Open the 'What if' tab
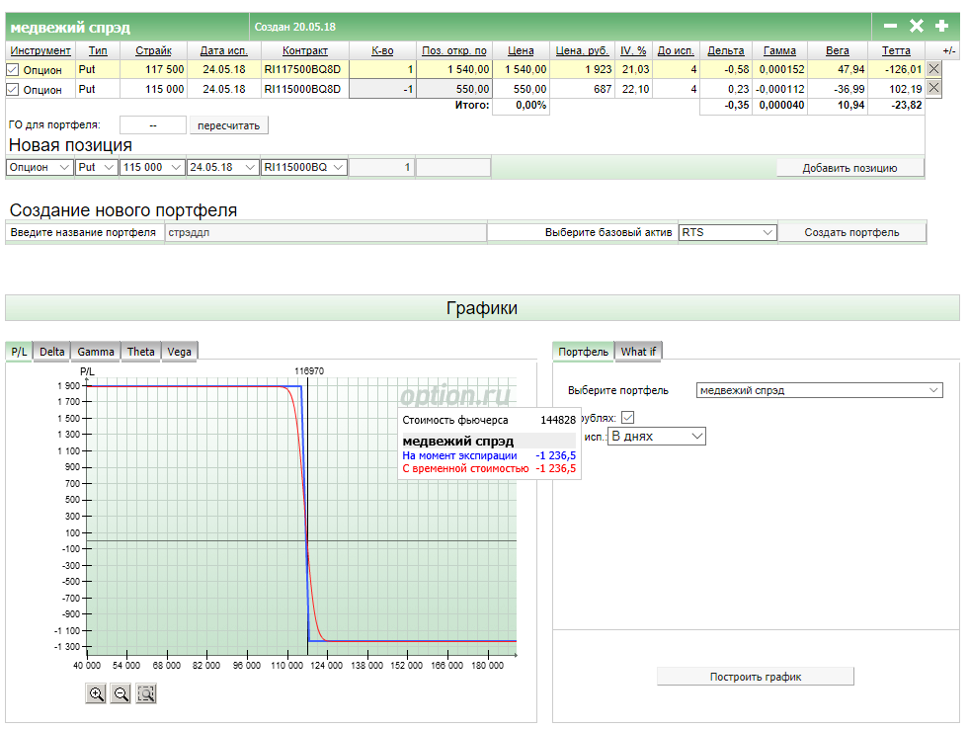Image resolution: width=969 pixels, height=729 pixels. pos(638,352)
